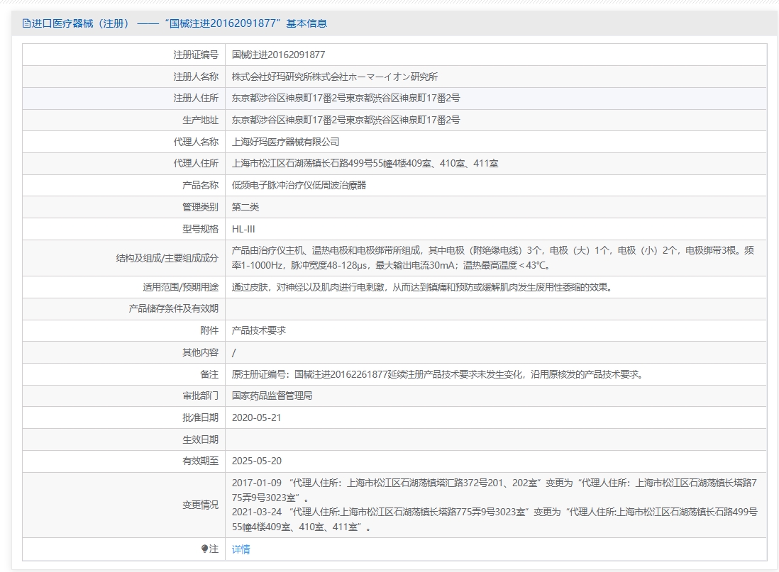This screenshot has height=572, width=779.
Task: Select the structure description starting 产品由治疗仪主机
Action: [x=493, y=258]
